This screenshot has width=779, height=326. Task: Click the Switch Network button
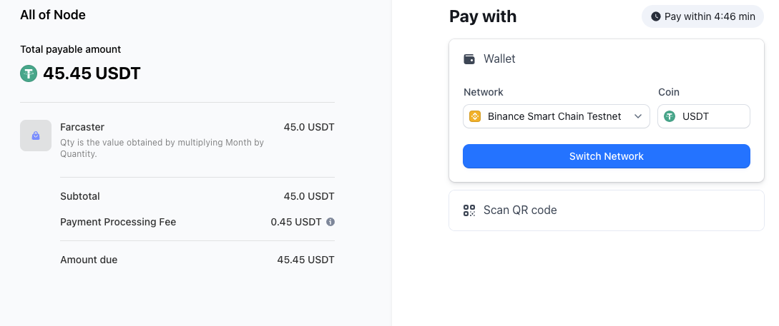click(607, 156)
